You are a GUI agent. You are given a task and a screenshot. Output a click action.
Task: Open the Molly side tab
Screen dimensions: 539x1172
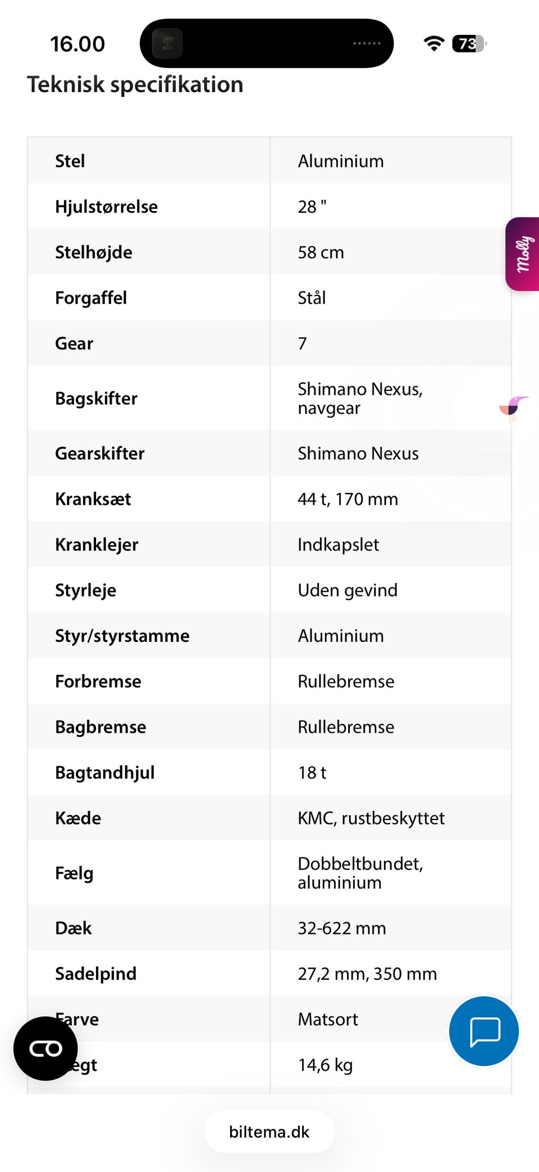[523, 254]
